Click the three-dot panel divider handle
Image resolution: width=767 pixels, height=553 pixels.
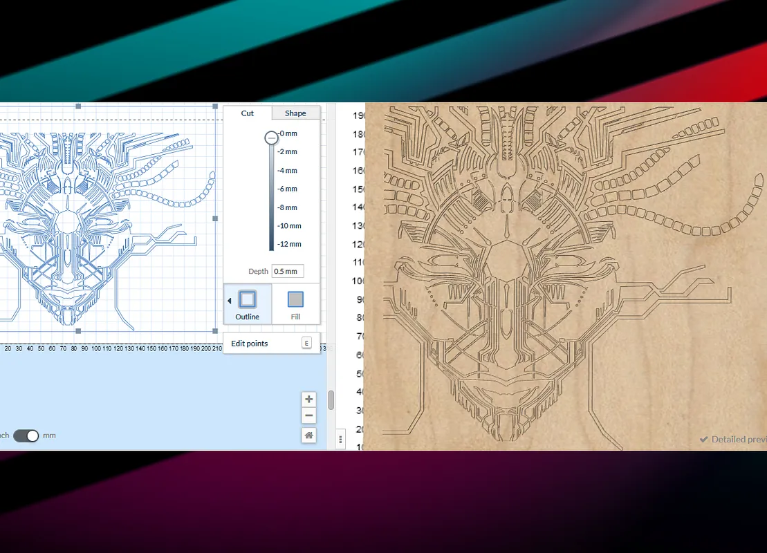[340, 439]
